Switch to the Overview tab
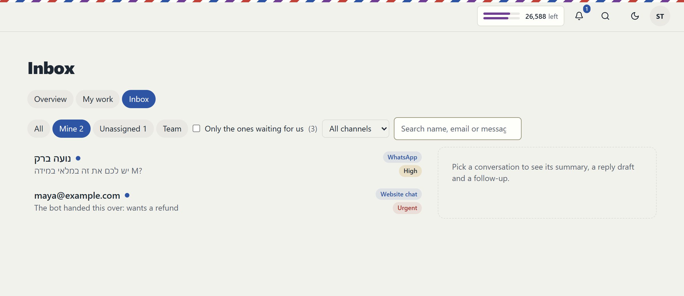This screenshot has height=296, width=684. [x=50, y=99]
